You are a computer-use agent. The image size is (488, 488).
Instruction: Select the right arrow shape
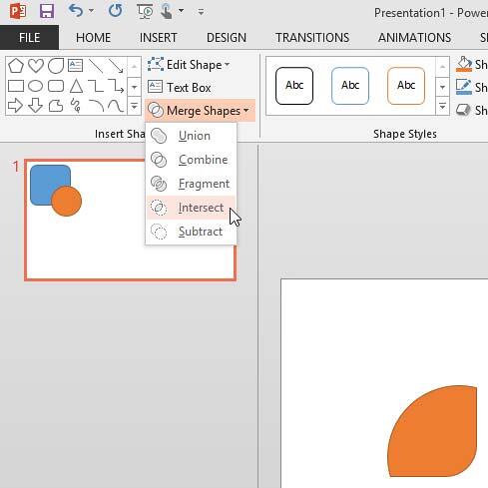(x=15, y=106)
